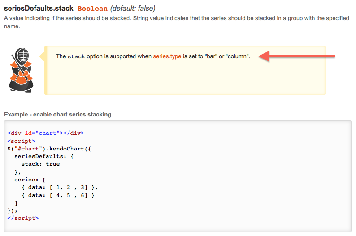Click the "stack: true" code line
Image resolution: width=356 pixels, height=236 pixels.
[x=40, y=164]
